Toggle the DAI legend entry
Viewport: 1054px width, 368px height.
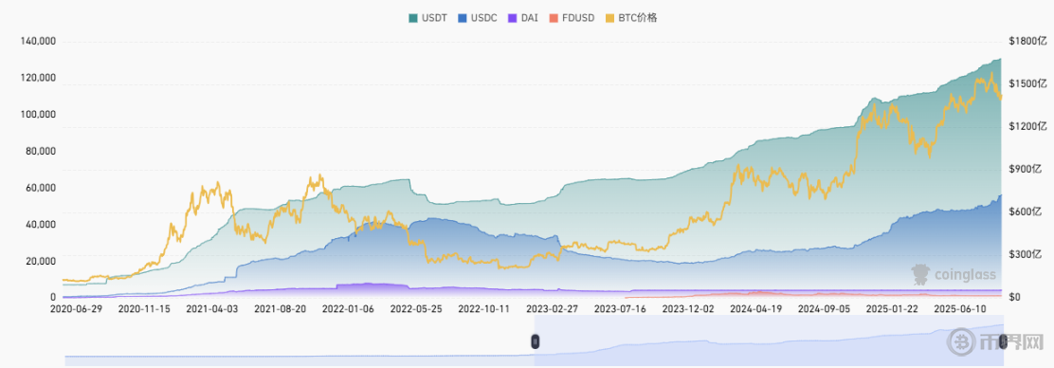point(523,17)
